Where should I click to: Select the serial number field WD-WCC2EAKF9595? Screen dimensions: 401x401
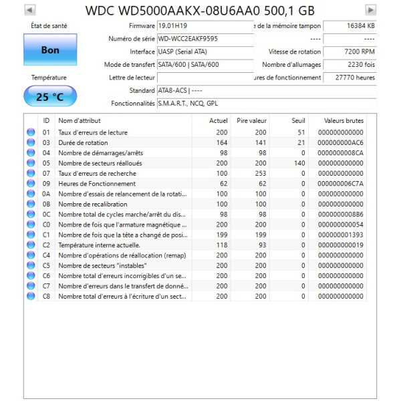(x=205, y=39)
